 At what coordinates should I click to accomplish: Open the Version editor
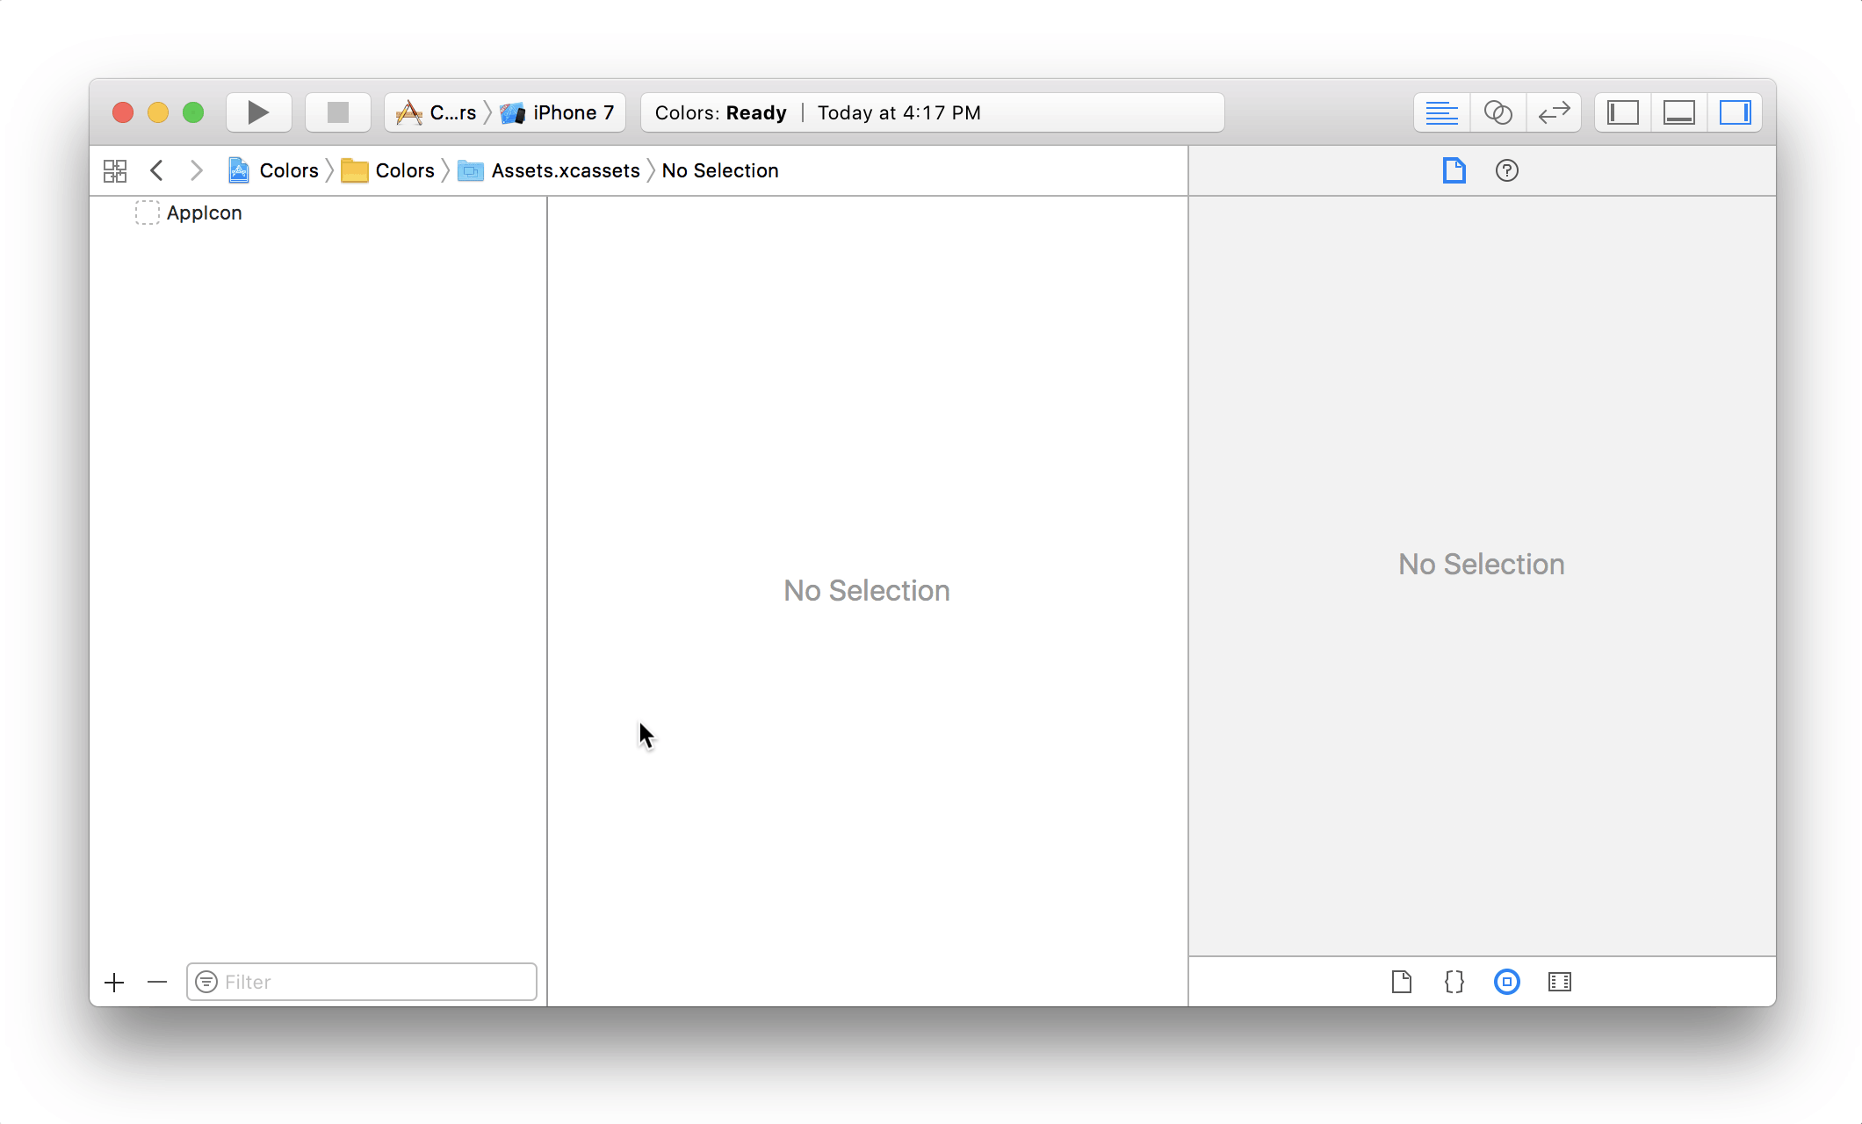[1554, 112]
